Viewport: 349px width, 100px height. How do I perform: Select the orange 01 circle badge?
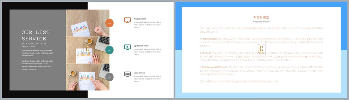click(109, 23)
